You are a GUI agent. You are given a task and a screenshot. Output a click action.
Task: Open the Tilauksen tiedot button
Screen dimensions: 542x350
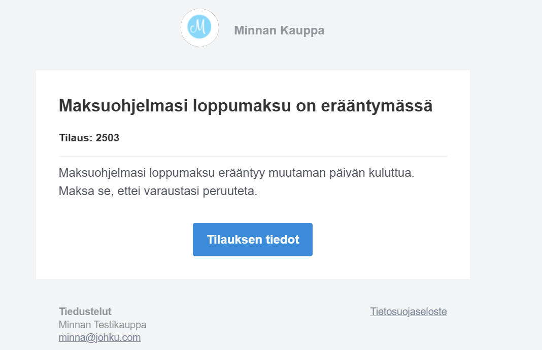[x=253, y=239]
